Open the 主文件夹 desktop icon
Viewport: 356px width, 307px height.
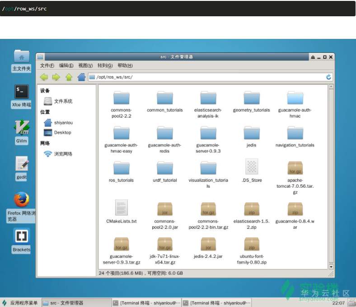(21, 61)
